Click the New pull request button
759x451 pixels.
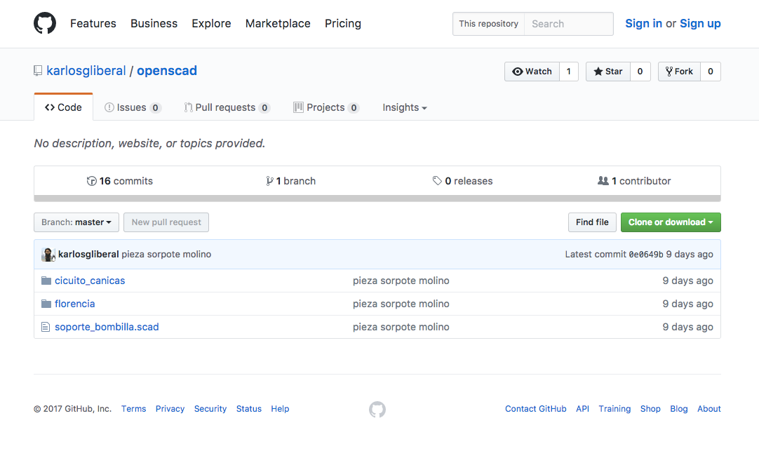point(166,222)
